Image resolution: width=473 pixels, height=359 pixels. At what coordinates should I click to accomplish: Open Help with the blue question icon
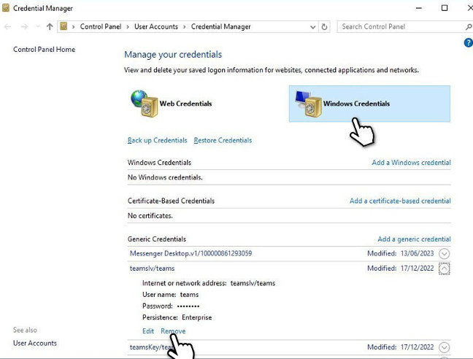point(468,42)
